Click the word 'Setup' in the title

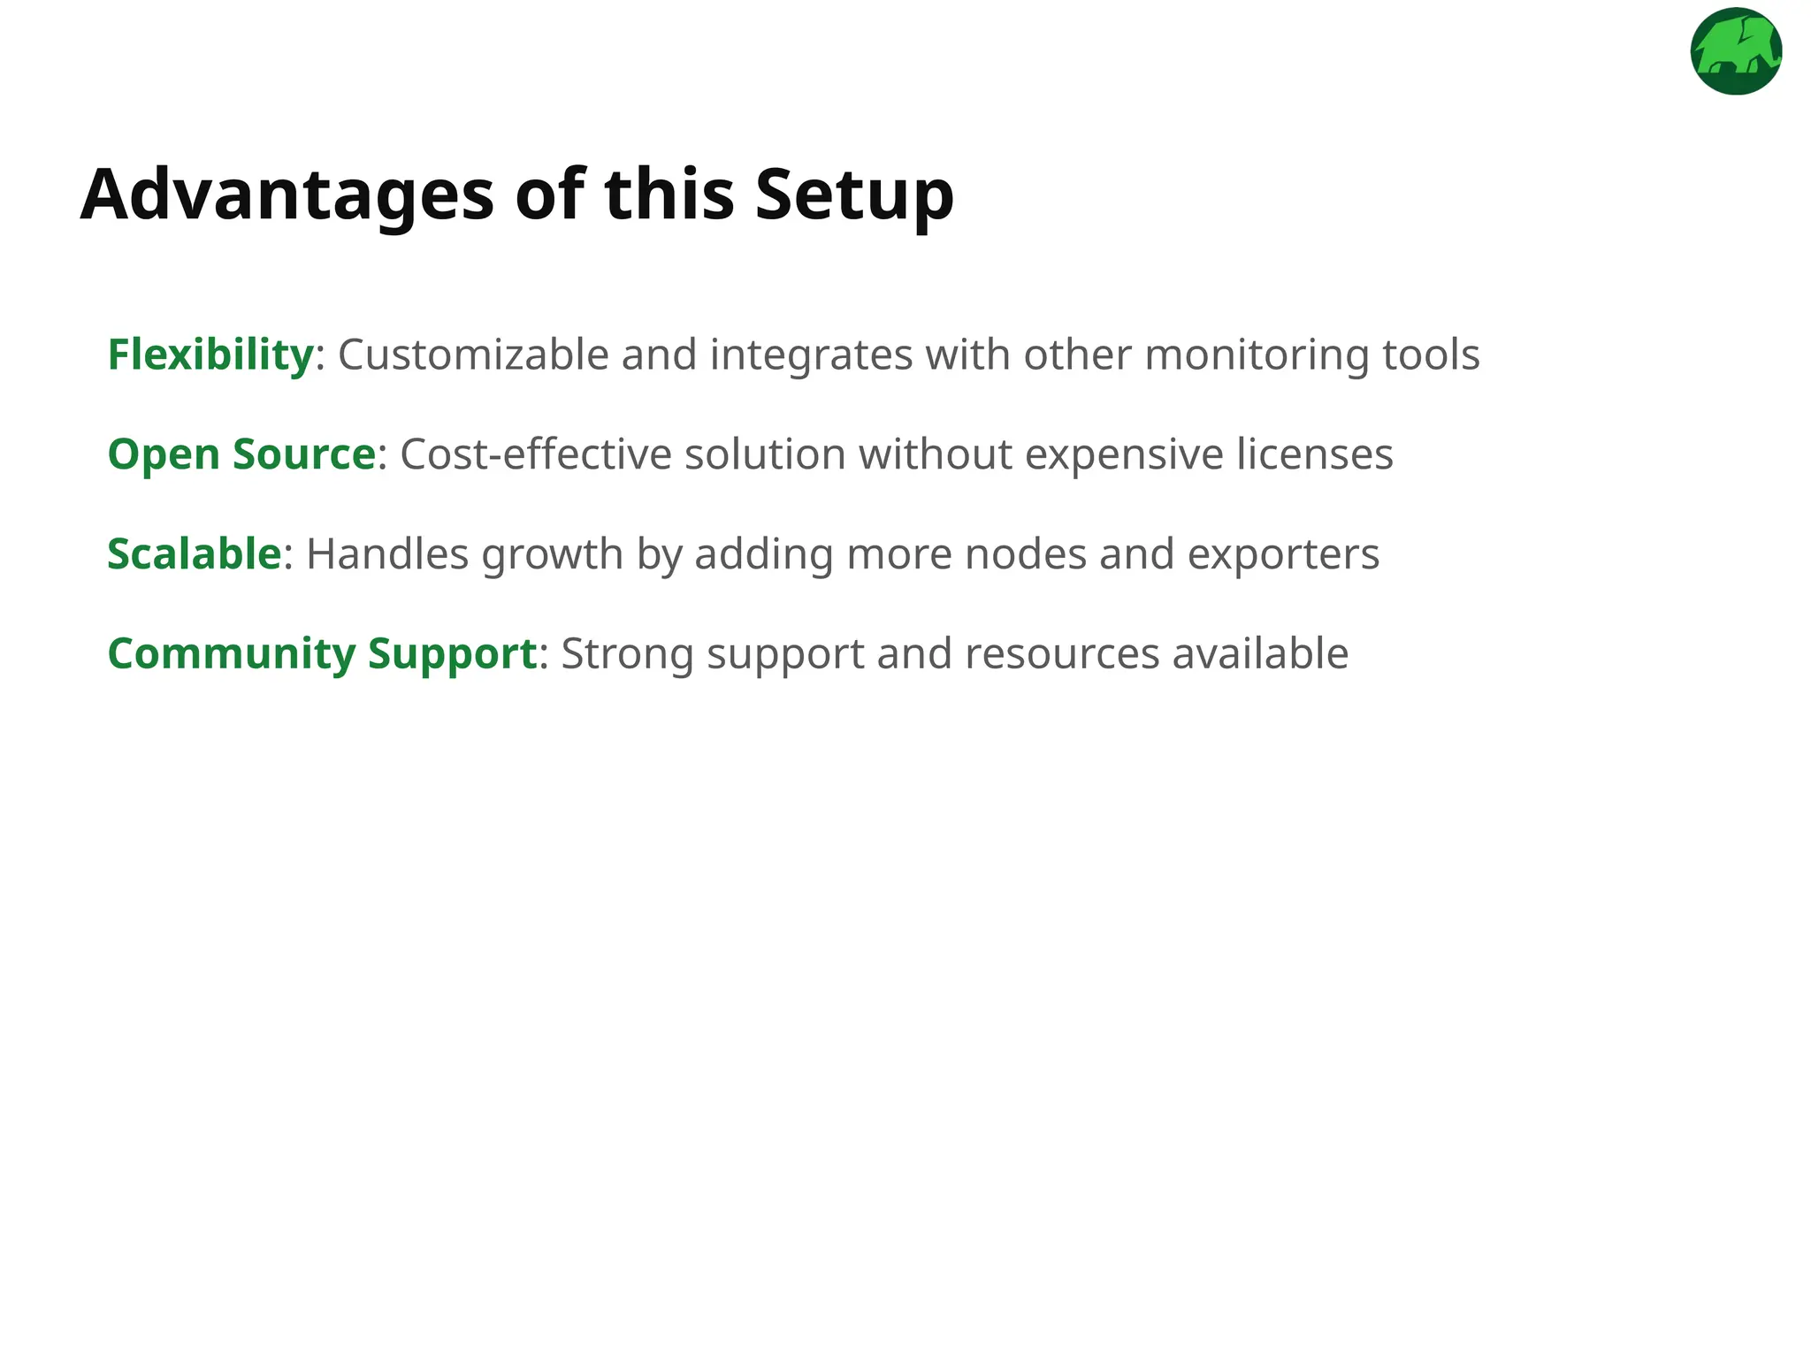pos(854,196)
